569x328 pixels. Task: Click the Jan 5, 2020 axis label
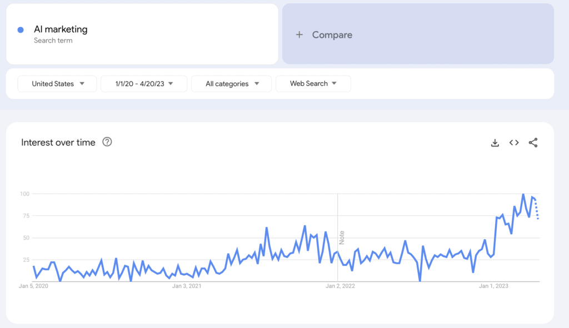pyautogui.click(x=33, y=286)
